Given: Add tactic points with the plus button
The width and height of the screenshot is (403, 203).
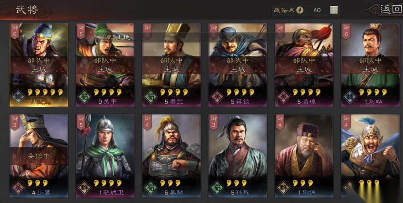Looking at the screenshot, I should [x=334, y=10].
